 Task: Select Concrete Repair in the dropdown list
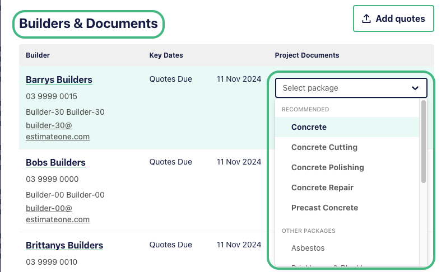pyautogui.click(x=322, y=187)
